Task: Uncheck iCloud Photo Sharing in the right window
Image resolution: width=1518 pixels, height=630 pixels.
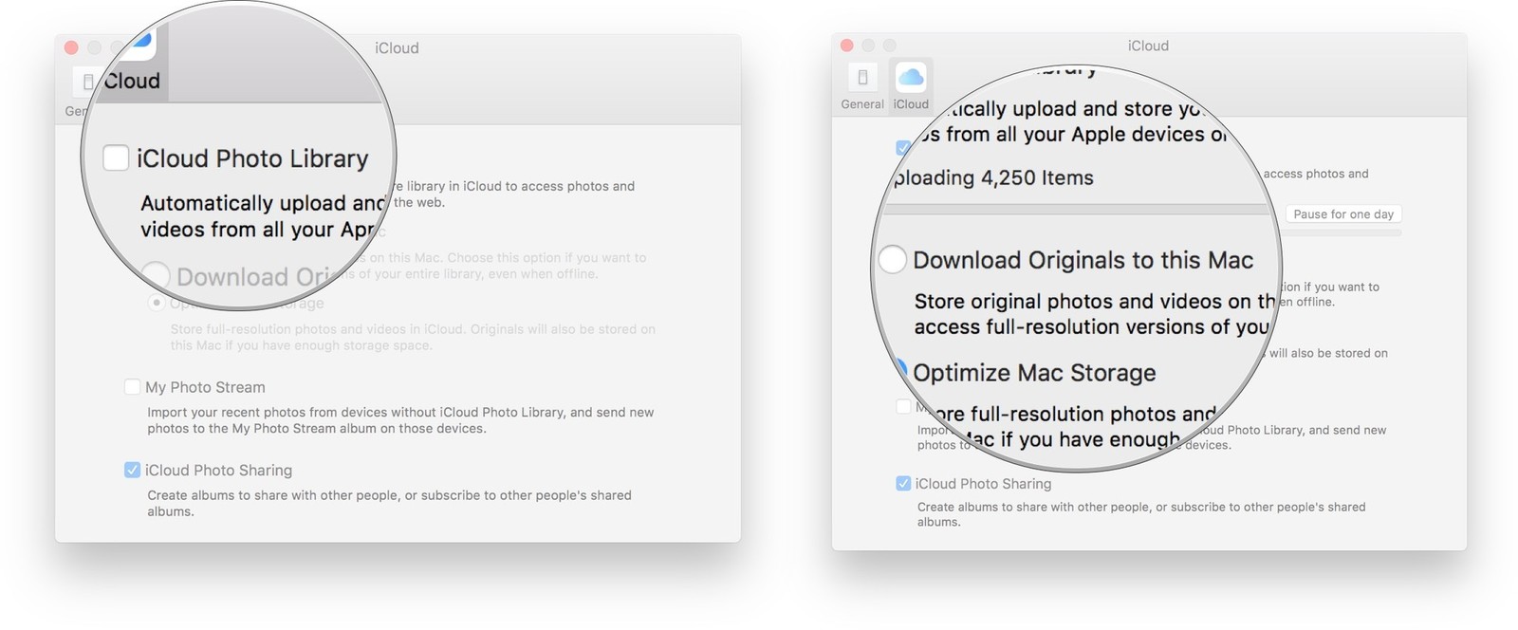Action: (x=903, y=483)
